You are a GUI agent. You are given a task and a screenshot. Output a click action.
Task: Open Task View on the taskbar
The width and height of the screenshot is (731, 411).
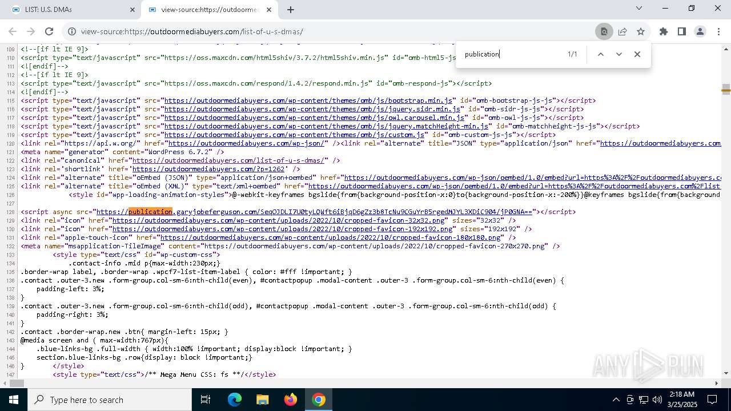click(206, 400)
